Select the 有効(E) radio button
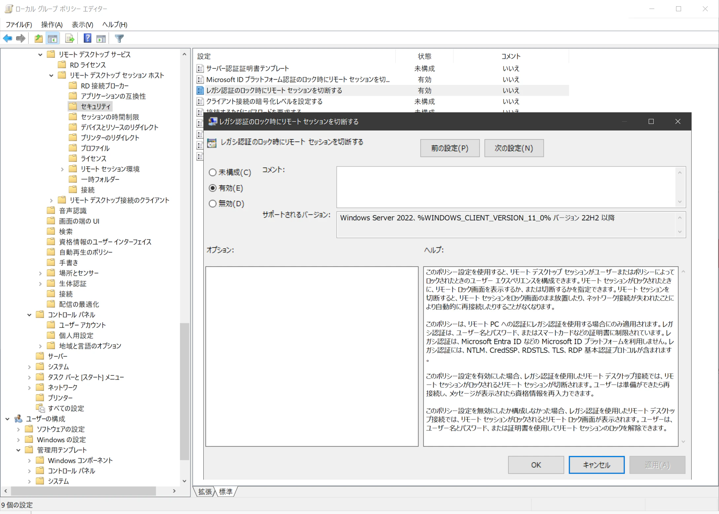719x514 pixels. (213, 188)
